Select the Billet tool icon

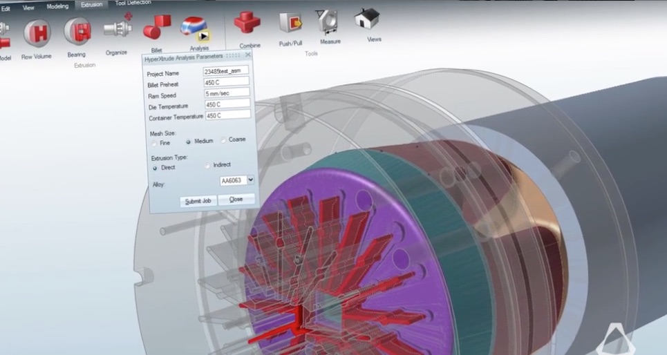coord(156,27)
